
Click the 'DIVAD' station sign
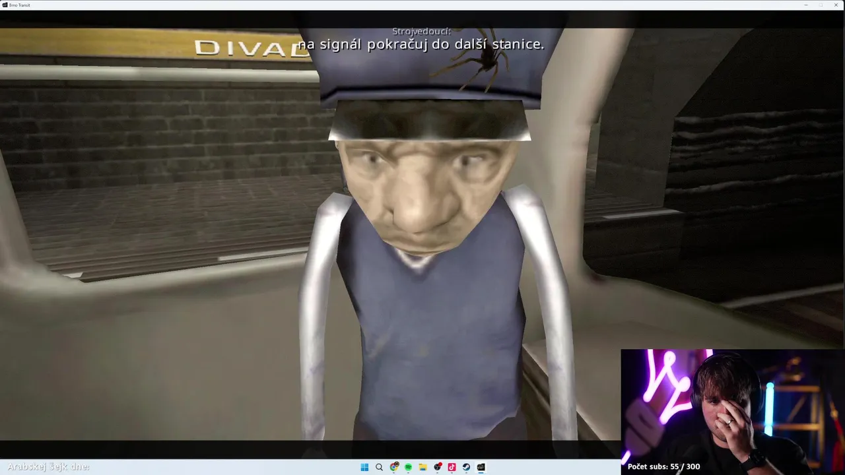point(252,48)
